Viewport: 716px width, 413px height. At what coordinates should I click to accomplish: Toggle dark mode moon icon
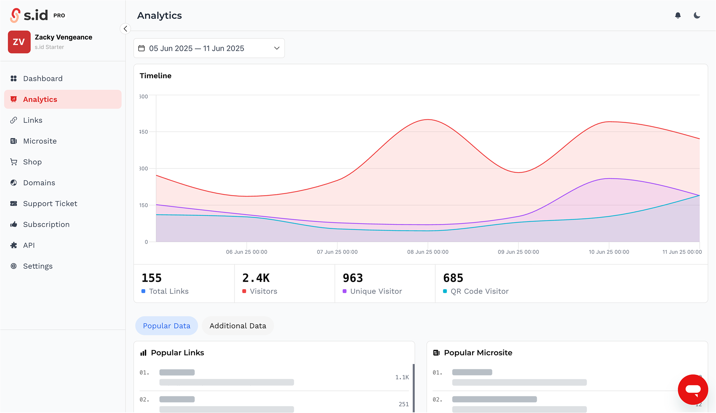click(697, 16)
